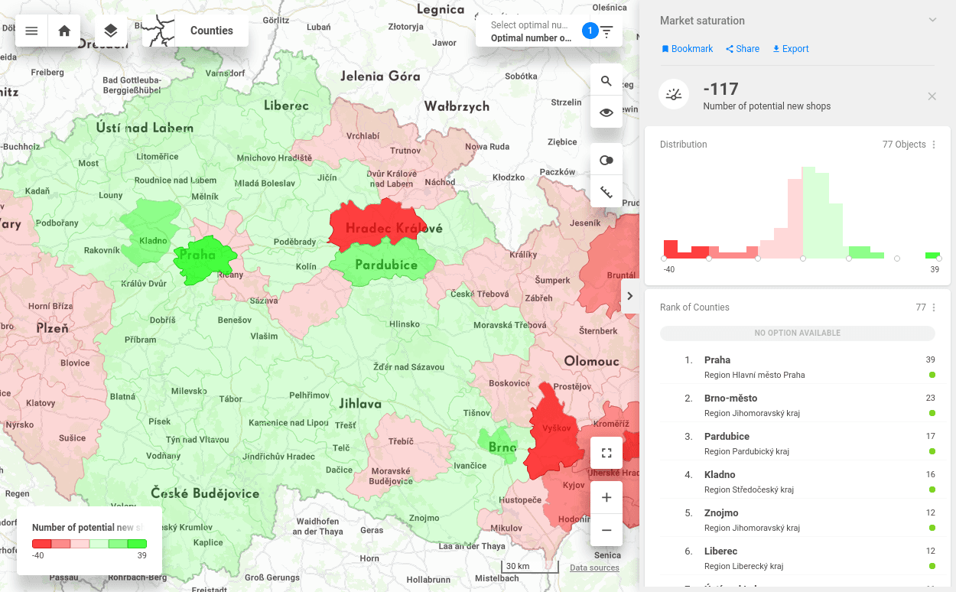956x592 pixels.
Task: Open the hamburger menu
Action: 31,31
